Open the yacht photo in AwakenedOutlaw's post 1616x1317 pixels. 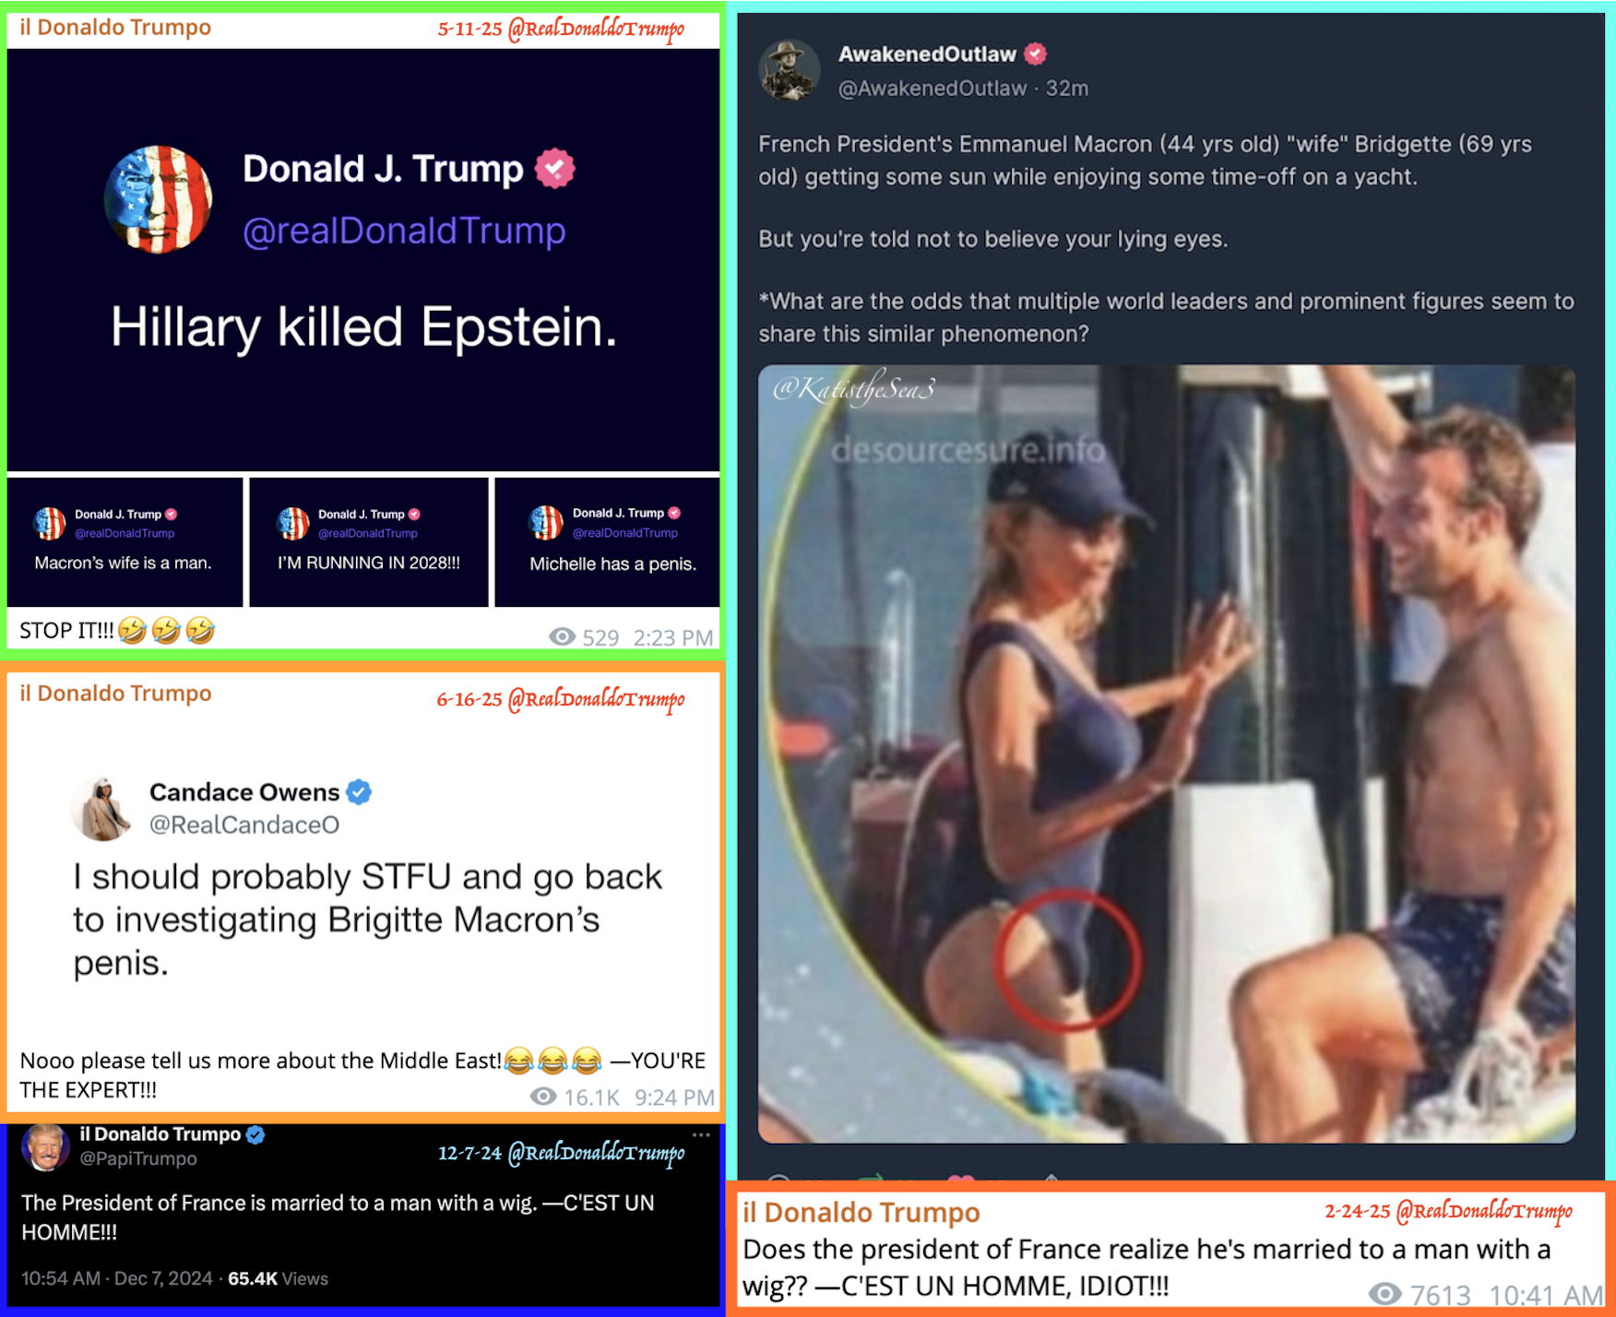pyautogui.click(x=1167, y=753)
